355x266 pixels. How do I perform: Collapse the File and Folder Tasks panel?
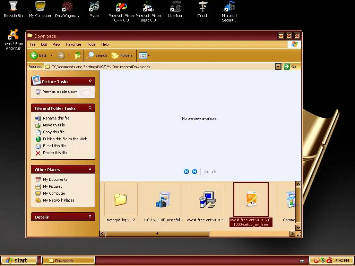(90, 108)
